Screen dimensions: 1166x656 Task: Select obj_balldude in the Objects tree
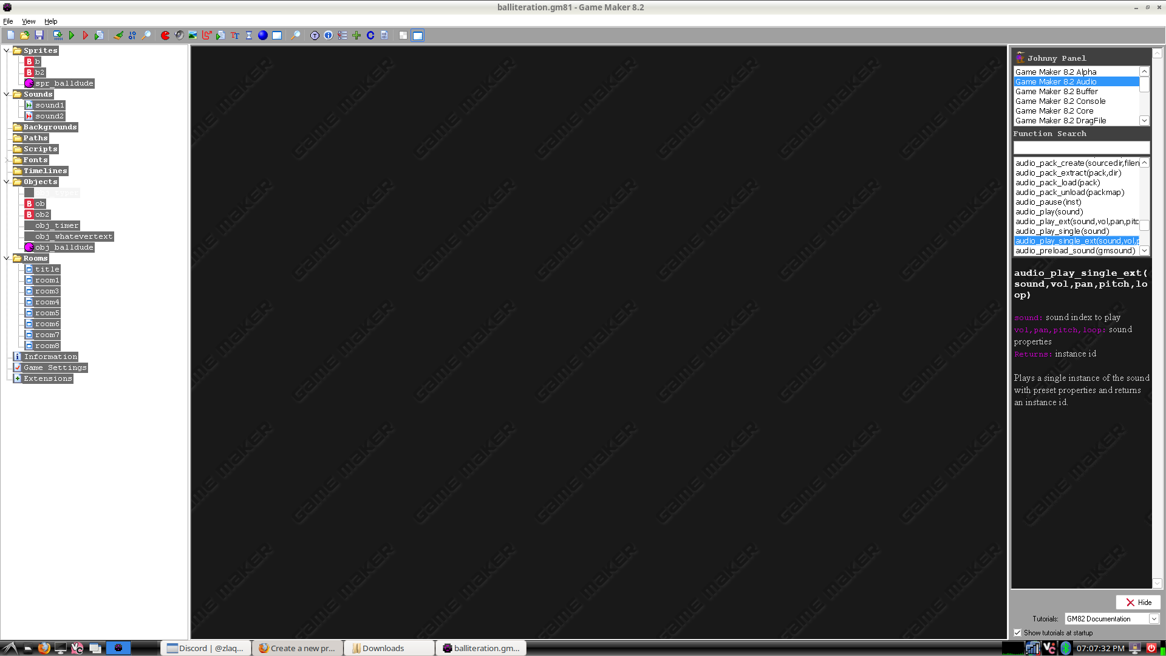click(x=64, y=247)
